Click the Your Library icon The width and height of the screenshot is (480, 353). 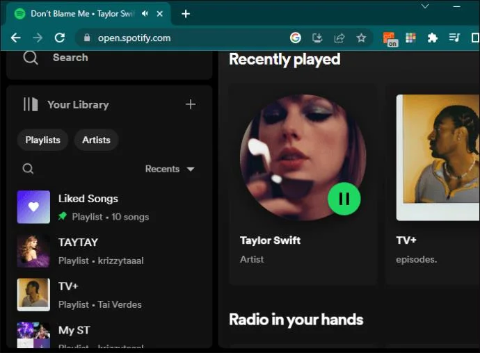[31, 104]
